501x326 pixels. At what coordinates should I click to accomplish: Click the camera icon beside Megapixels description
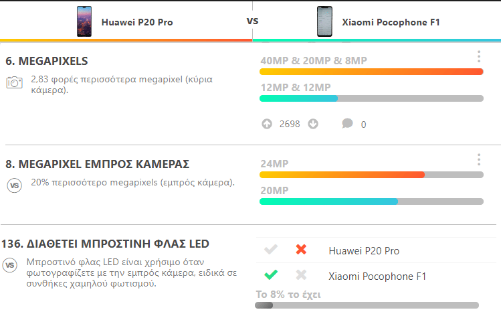click(x=14, y=82)
